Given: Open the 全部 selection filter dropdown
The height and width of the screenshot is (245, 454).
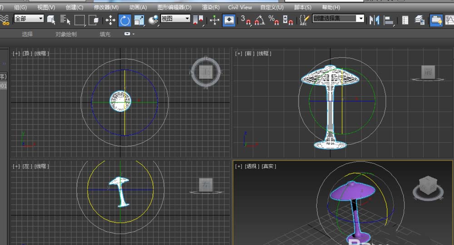Looking at the screenshot, I should [29, 19].
